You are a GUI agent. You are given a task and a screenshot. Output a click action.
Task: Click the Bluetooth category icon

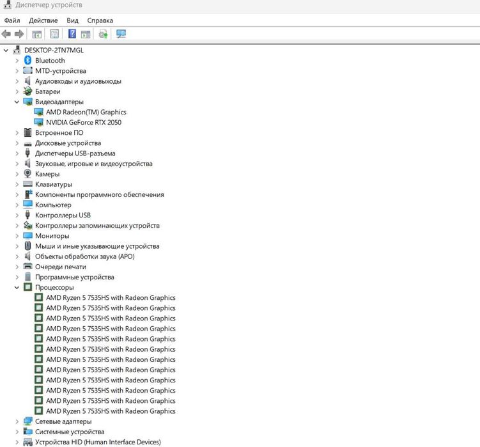click(x=27, y=60)
